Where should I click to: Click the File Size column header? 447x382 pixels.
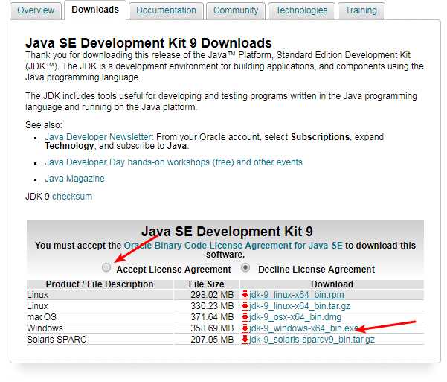pyautogui.click(x=207, y=284)
